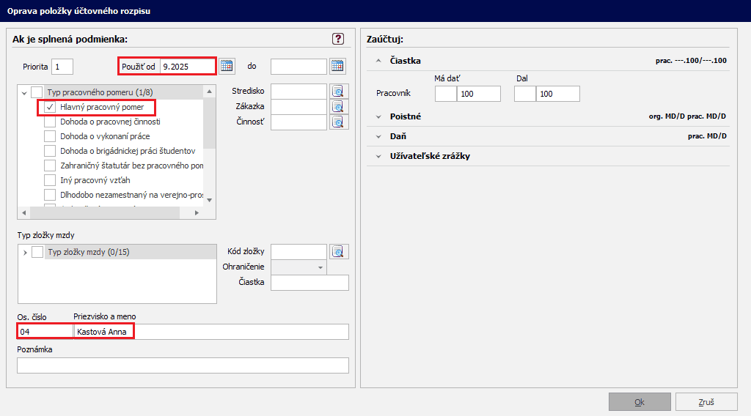Click lookup icon beside Činnosť field
Viewport: 751px width, 416px height.
tap(337, 122)
